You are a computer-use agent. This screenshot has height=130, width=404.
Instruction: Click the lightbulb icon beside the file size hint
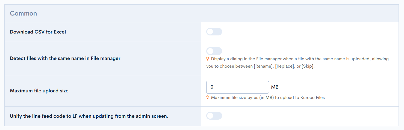(x=208, y=97)
